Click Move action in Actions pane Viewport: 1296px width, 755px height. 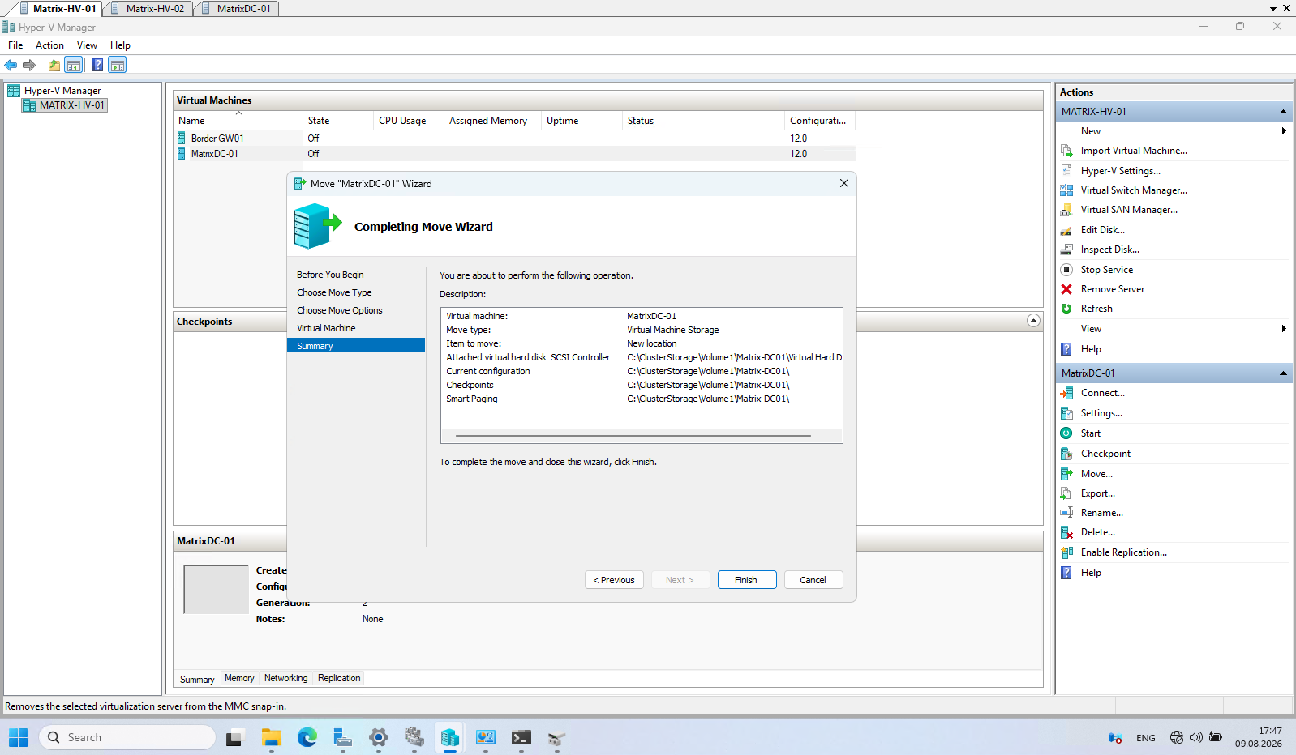[1096, 474]
